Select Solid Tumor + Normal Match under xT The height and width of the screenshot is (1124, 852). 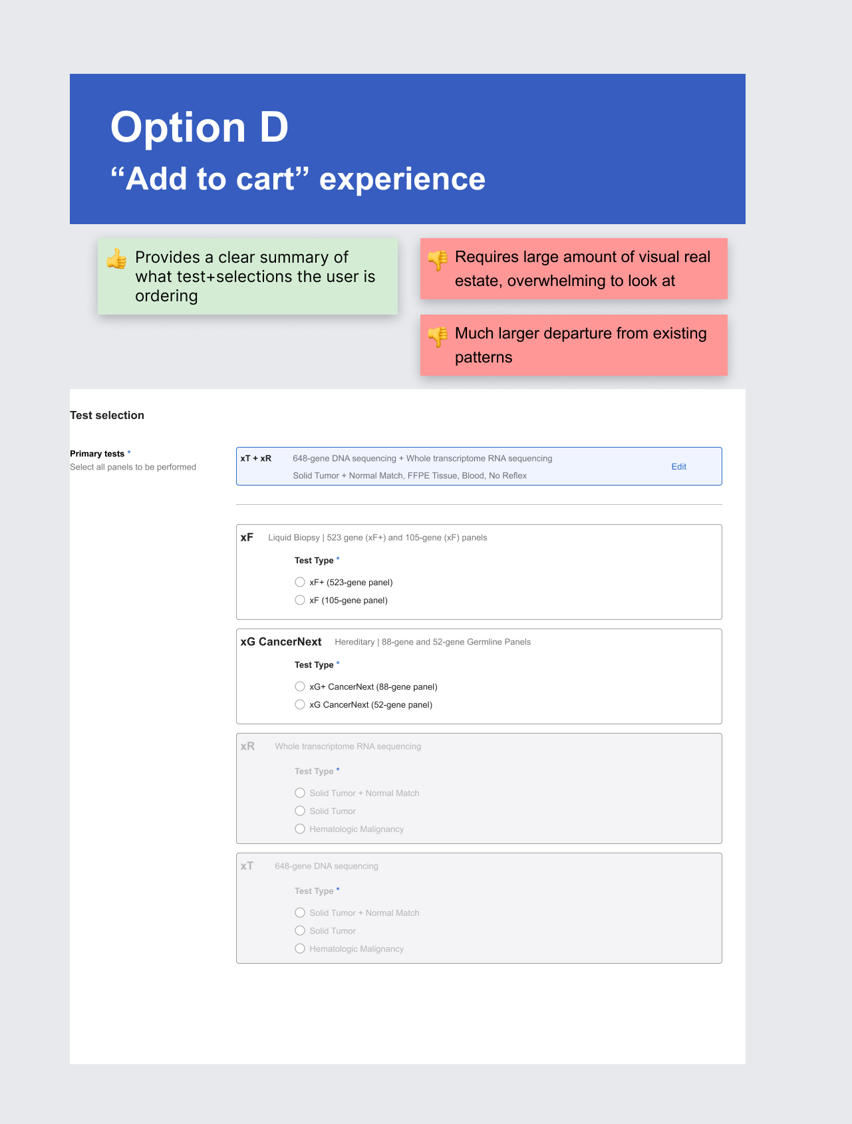point(300,913)
